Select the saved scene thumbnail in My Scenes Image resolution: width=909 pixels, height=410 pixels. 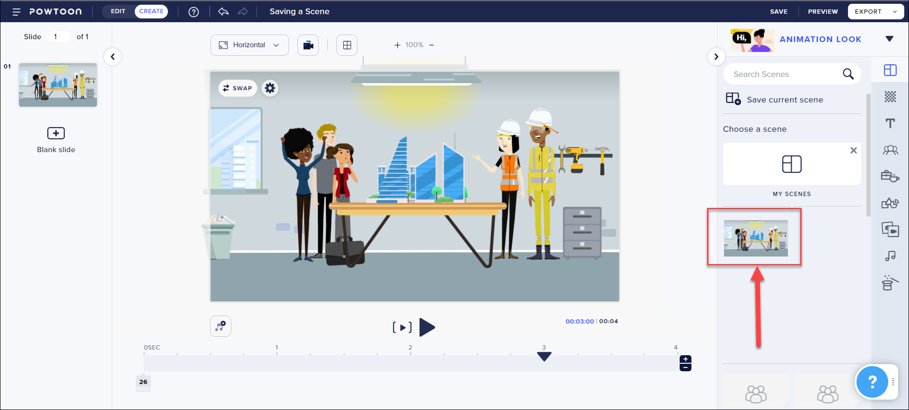click(756, 238)
